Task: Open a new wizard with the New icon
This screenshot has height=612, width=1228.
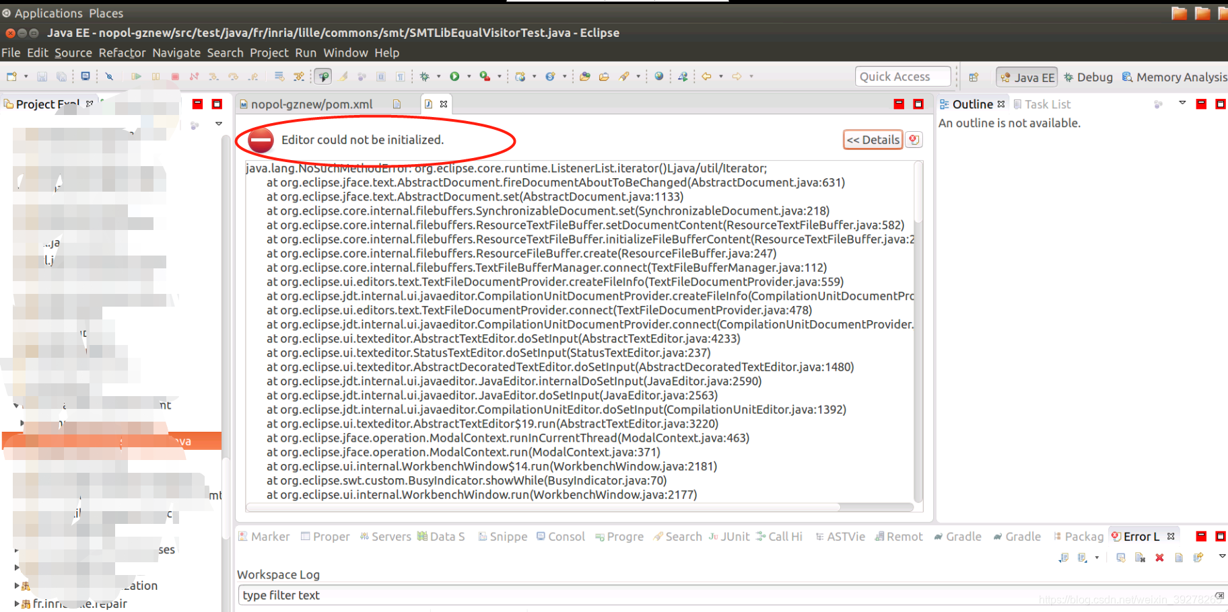Action: click(x=11, y=76)
